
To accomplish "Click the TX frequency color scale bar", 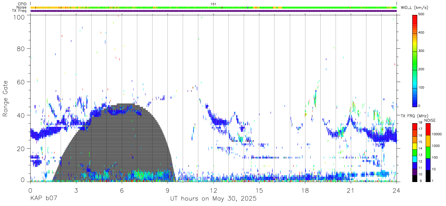I will coord(415,152).
